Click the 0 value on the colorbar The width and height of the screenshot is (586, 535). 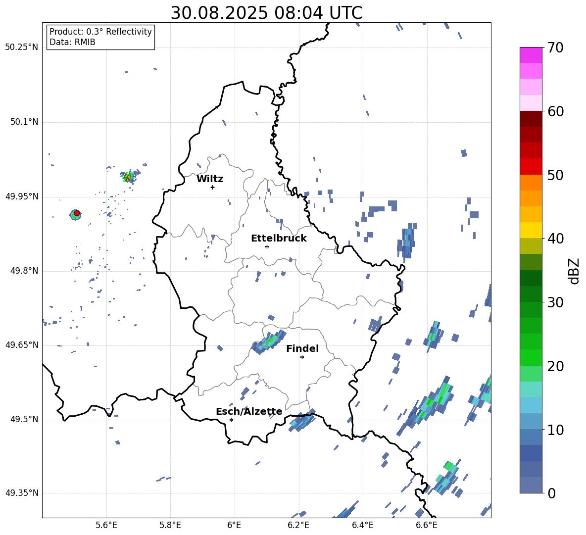pyautogui.click(x=551, y=493)
